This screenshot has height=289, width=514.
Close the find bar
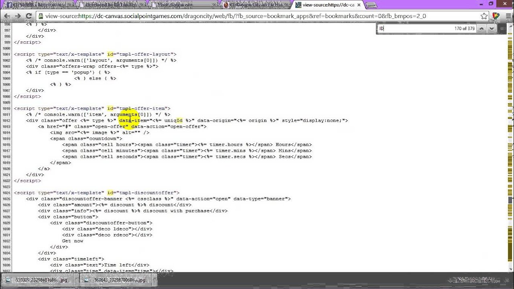click(x=502, y=28)
